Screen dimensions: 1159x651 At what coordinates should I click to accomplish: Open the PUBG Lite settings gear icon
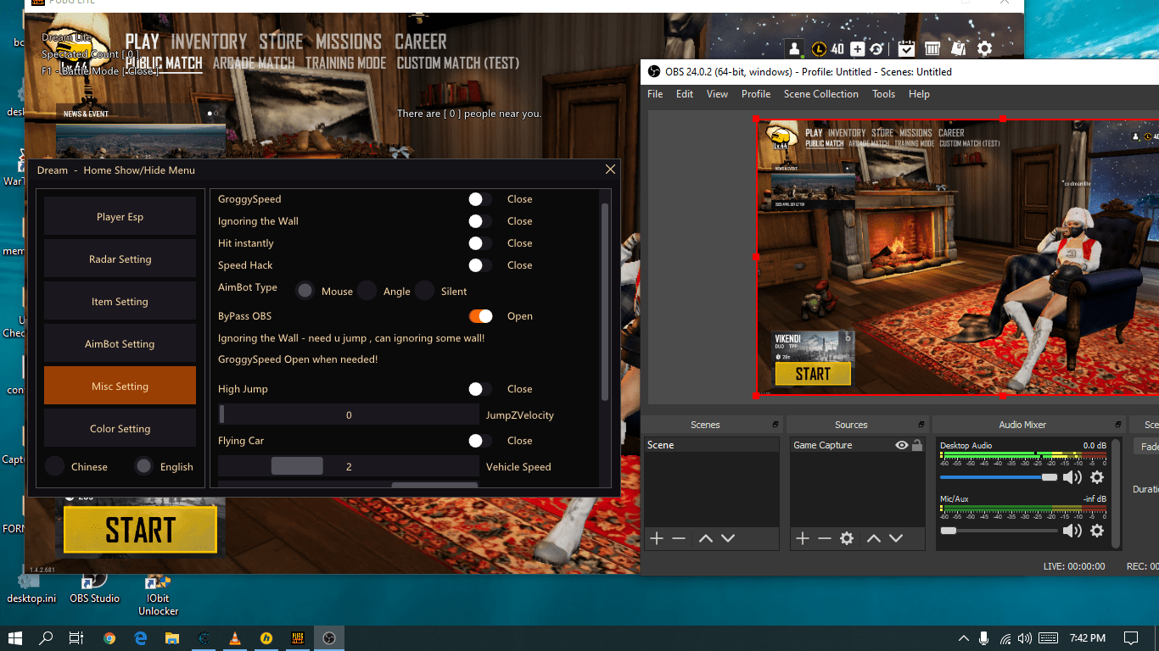[985, 49]
